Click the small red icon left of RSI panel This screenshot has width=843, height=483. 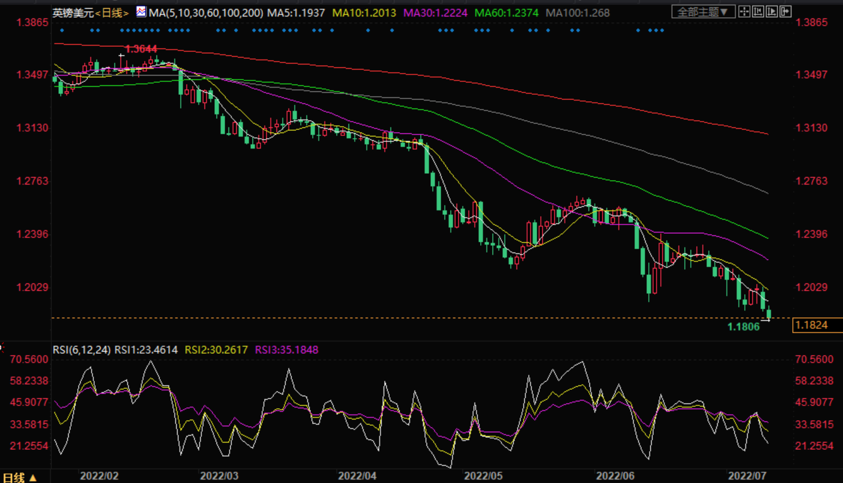[x=2, y=347]
